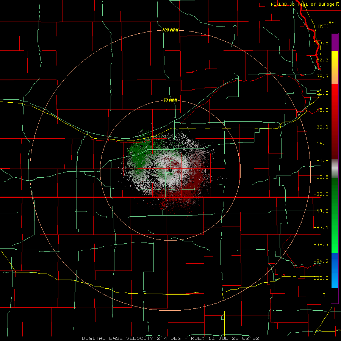Click the 30.1 velocity scale value
The height and width of the screenshot is (341, 341).
(322, 127)
